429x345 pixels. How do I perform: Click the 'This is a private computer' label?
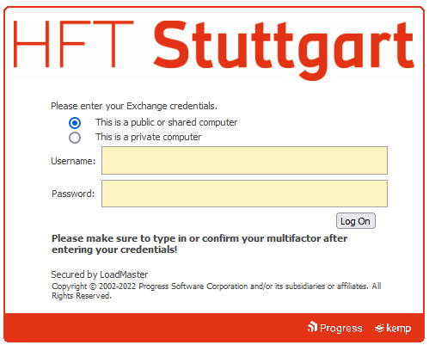pos(149,137)
